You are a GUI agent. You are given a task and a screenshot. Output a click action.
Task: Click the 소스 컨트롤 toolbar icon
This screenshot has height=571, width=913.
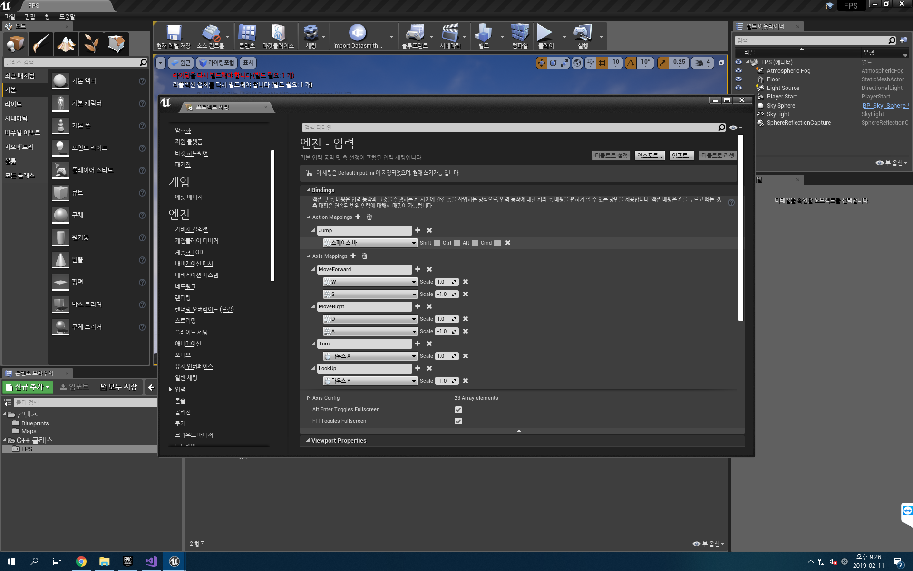[x=209, y=37]
